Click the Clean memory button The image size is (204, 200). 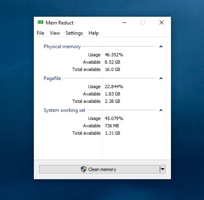pyautogui.click(x=100, y=169)
